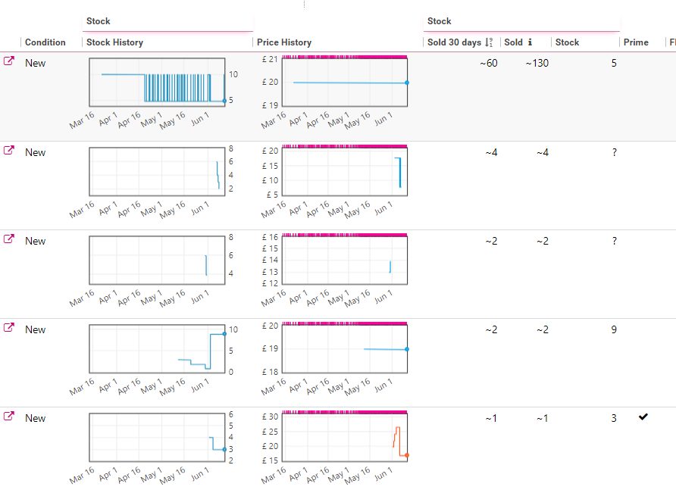
Task: Open external link for third New offer
Action: (8, 239)
